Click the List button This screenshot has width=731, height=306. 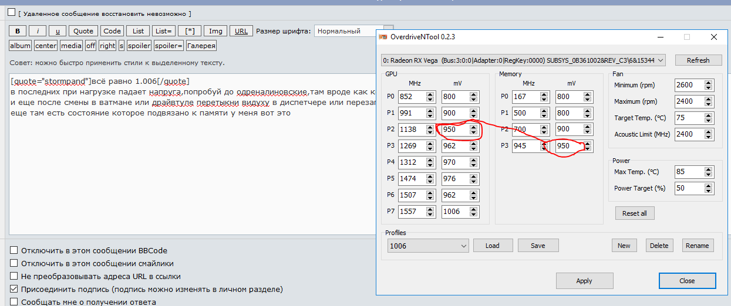[138, 31]
